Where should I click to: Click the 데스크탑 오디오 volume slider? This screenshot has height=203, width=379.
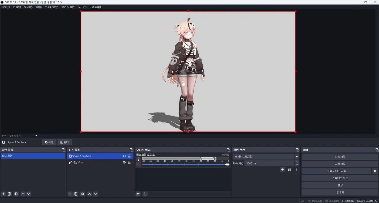pyautogui.click(x=186, y=165)
